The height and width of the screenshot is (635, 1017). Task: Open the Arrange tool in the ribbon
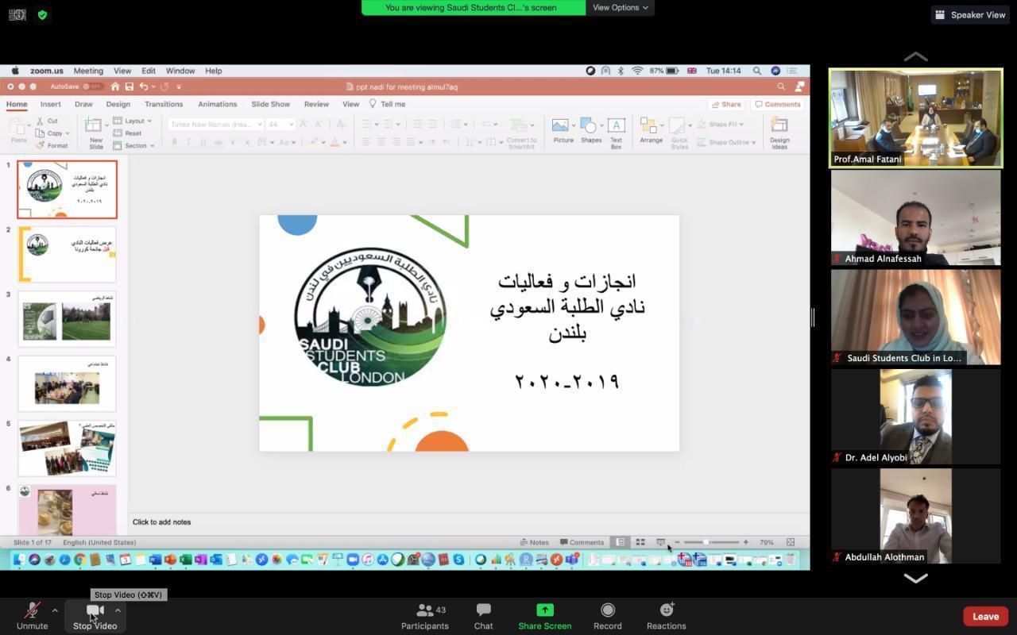(x=651, y=131)
